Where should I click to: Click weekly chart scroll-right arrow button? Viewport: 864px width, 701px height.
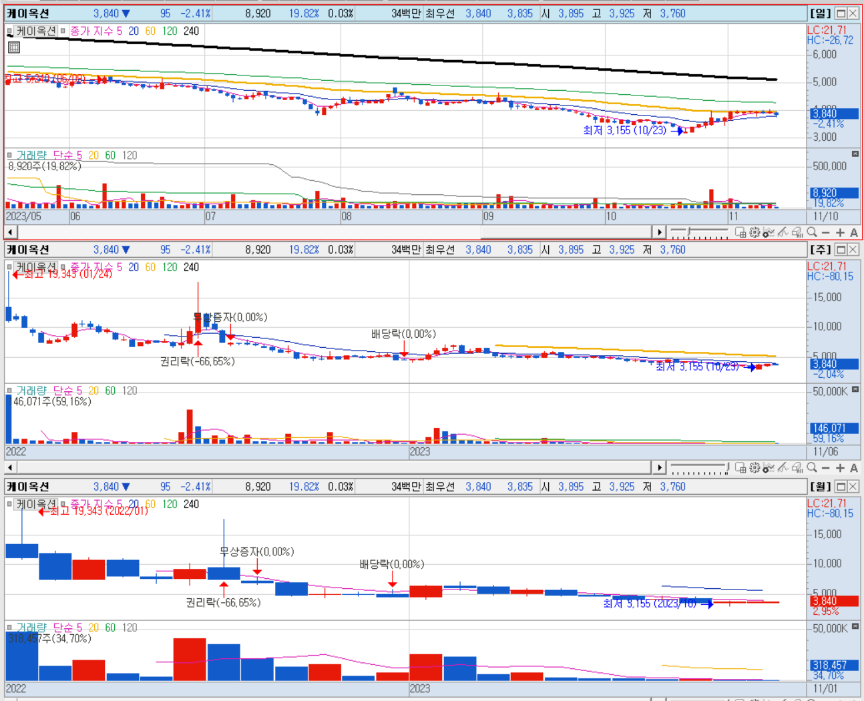(660, 468)
